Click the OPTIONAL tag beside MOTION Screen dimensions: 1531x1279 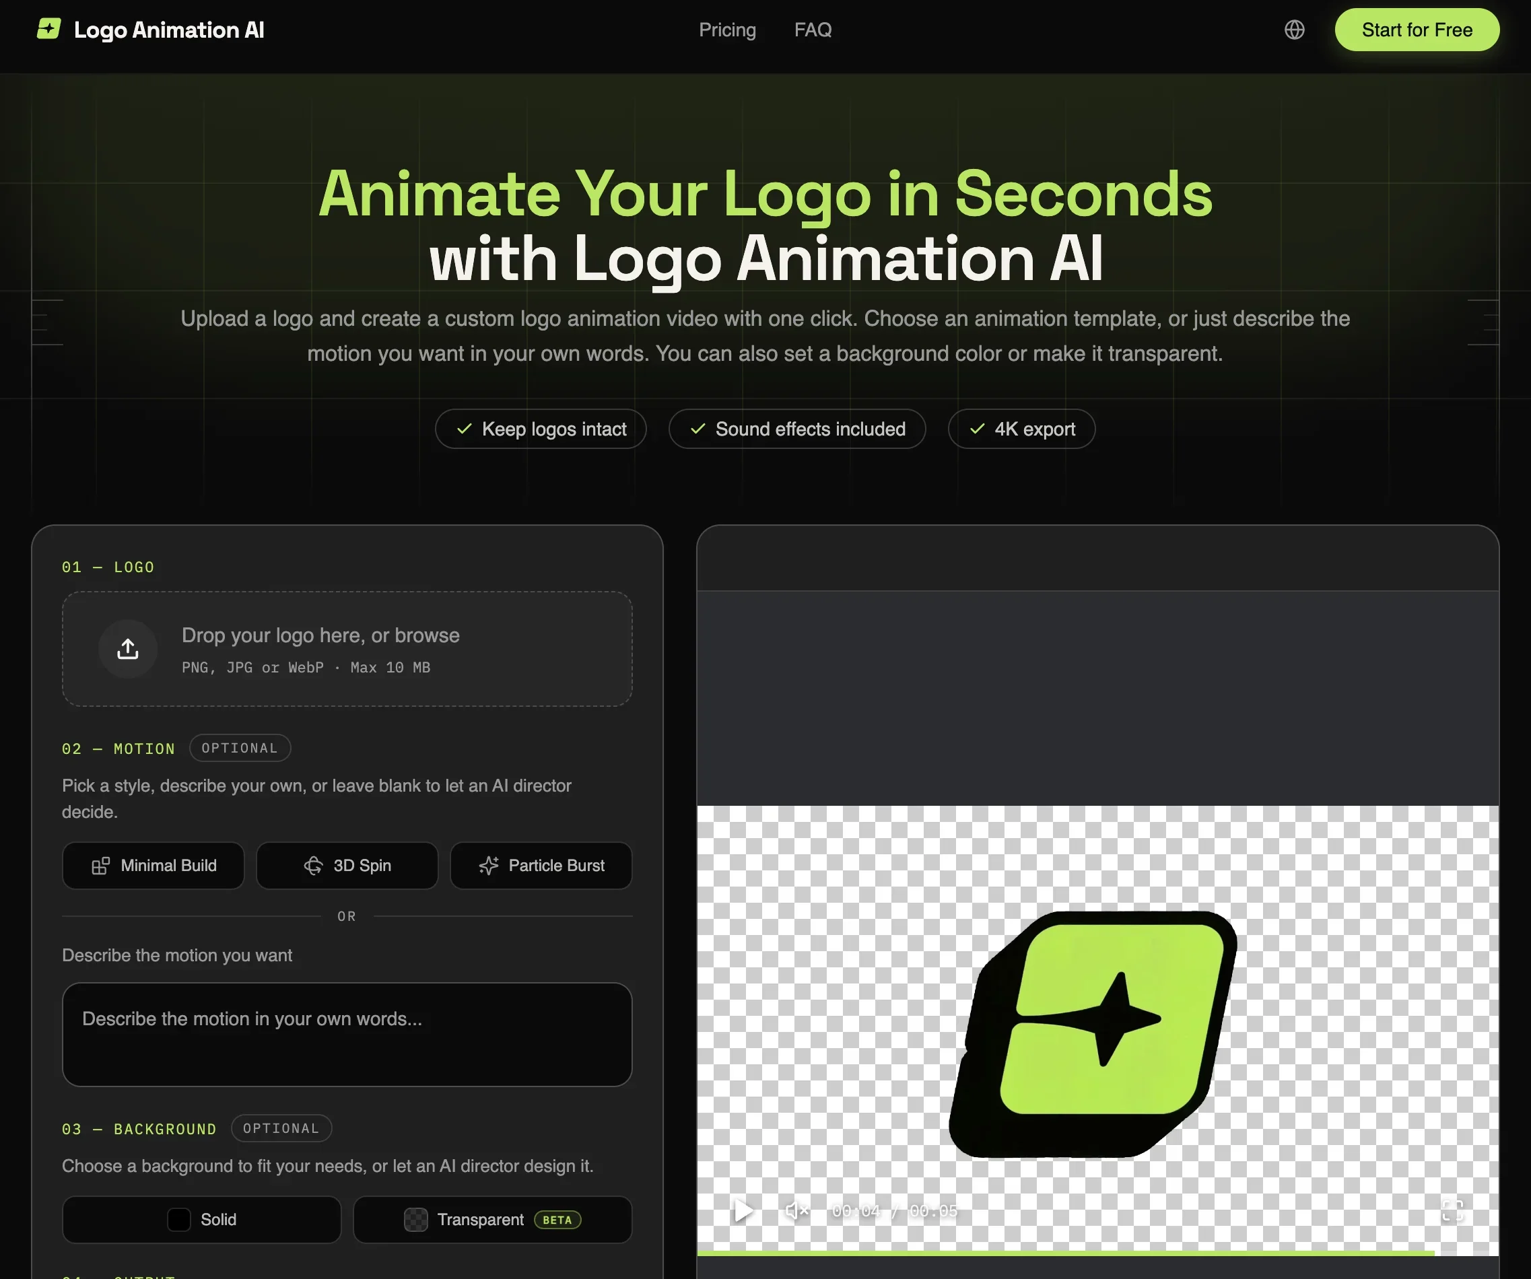240,748
